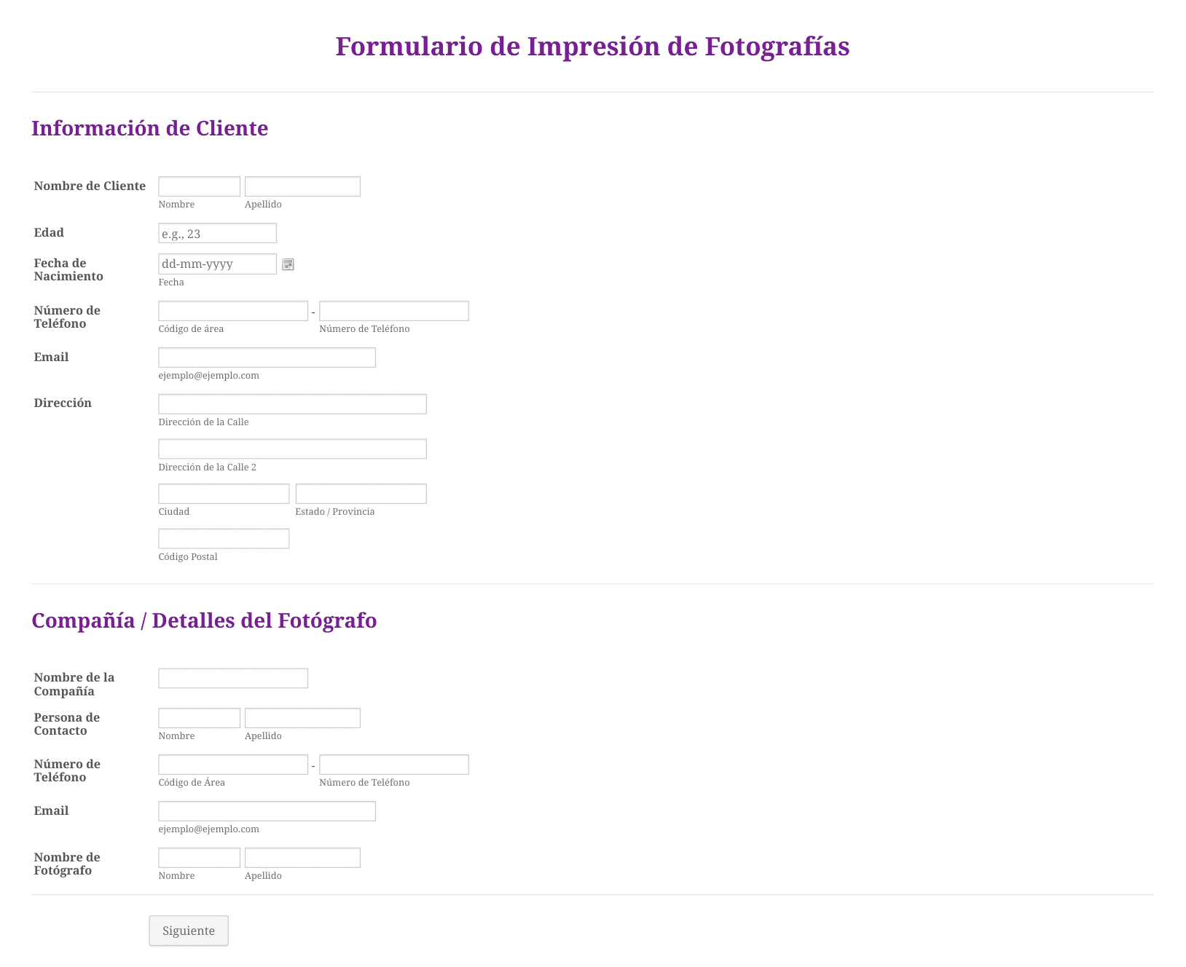This screenshot has width=1186, height=967.
Task: Focus the Fecha de Nacimiento date field
Action: (x=218, y=264)
